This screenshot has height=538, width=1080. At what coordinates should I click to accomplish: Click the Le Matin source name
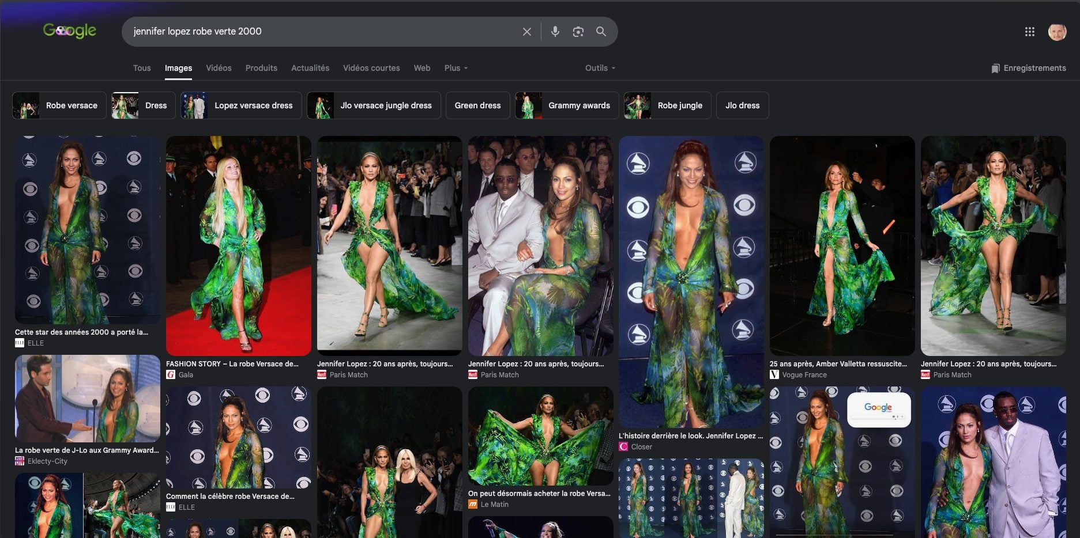point(495,504)
